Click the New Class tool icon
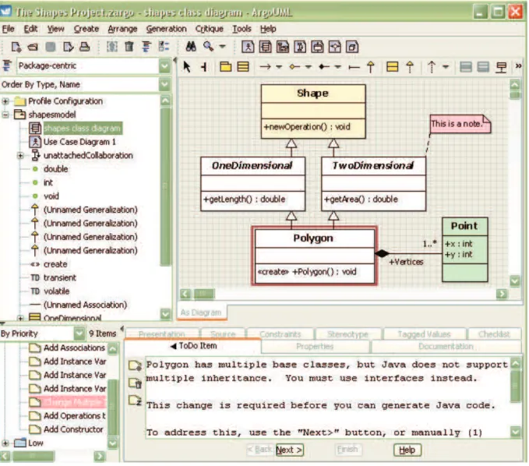The image size is (529, 466). (x=243, y=66)
